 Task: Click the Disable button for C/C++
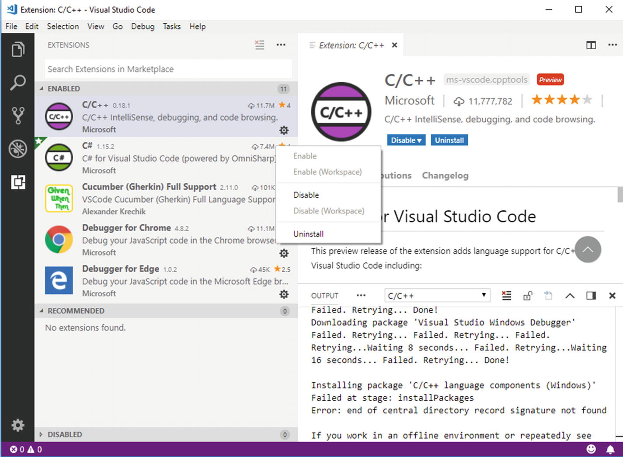[406, 140]
